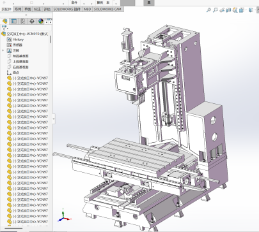
Task: Select the History tree item
Action: 18,40
